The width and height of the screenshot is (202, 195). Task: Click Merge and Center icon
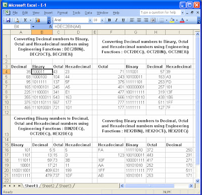click(153, 20)
